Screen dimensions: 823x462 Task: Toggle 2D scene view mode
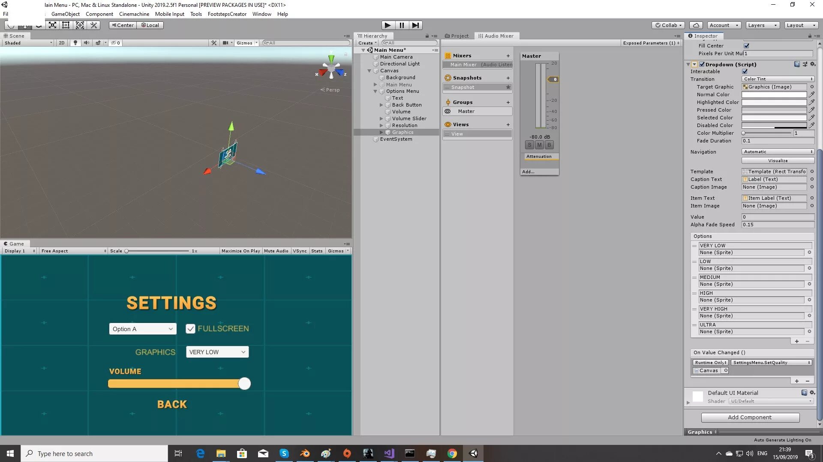62,43
